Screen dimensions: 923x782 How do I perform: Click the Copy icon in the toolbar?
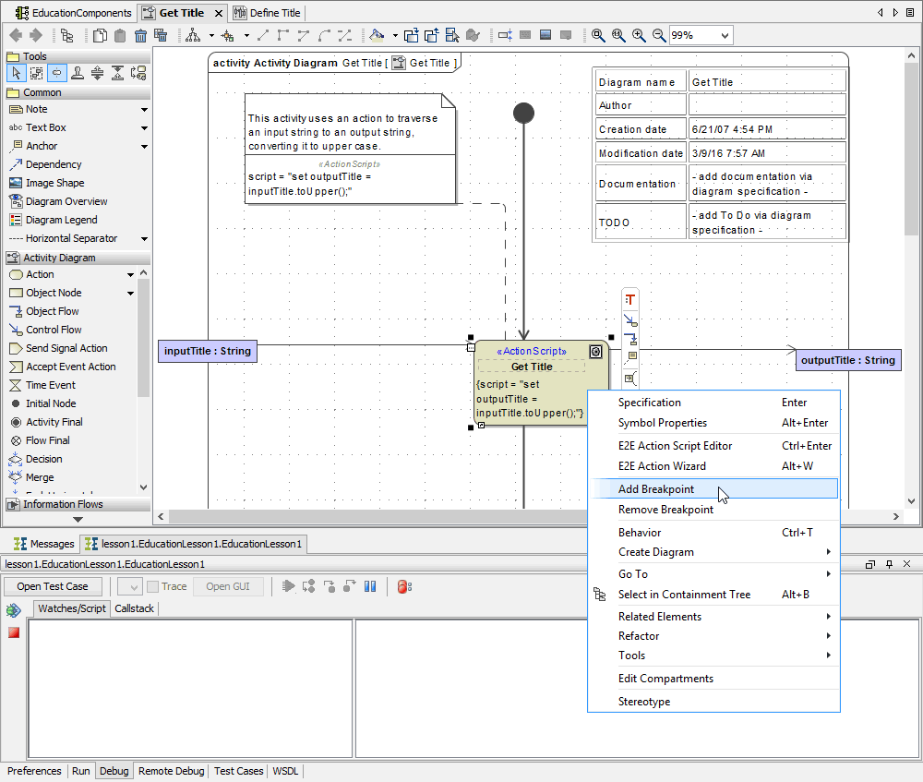100,35
